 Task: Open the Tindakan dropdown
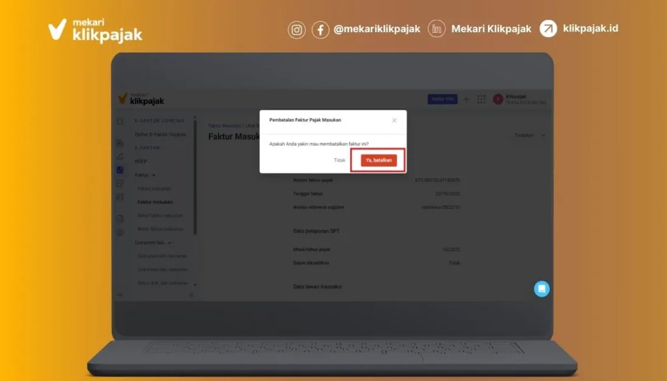[x=530, y=135]
